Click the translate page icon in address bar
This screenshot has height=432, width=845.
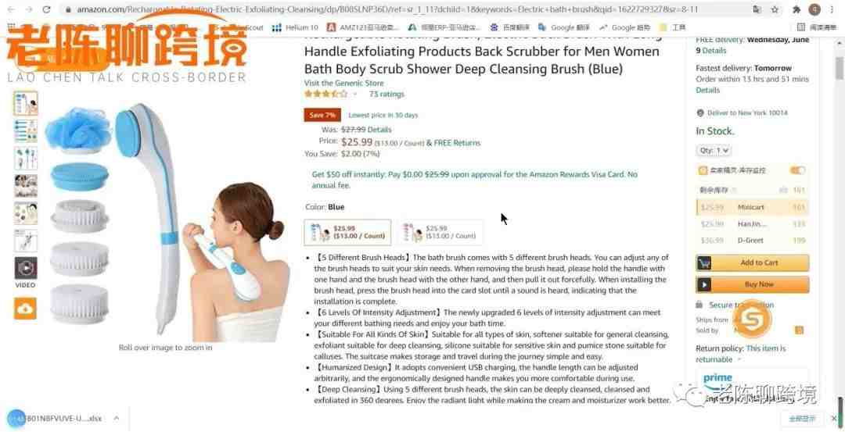[757, 9]
